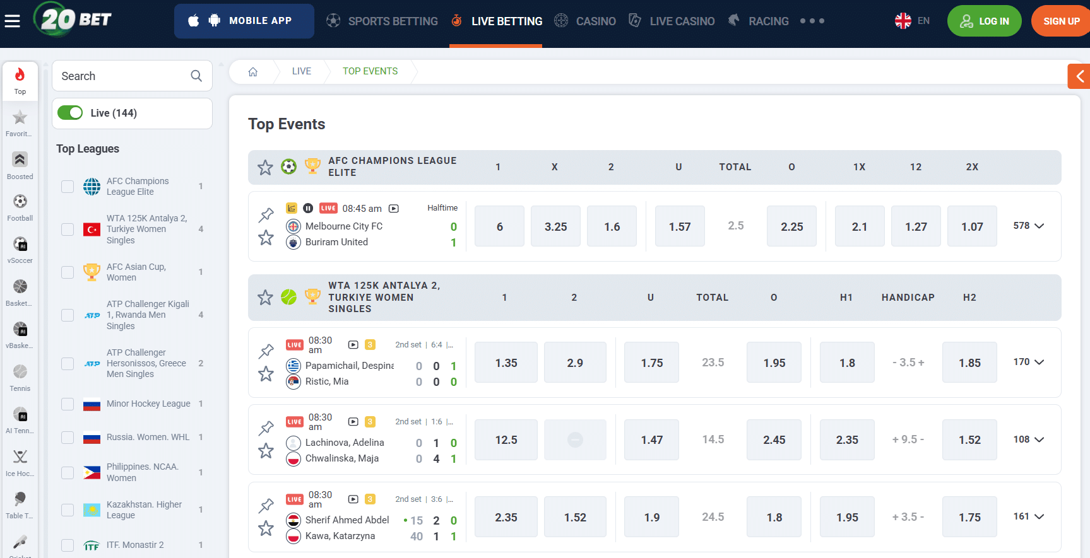Screen dimensions: 1090x558
Task: Turn off the Live (144) toggle
Action: [70, 113]
